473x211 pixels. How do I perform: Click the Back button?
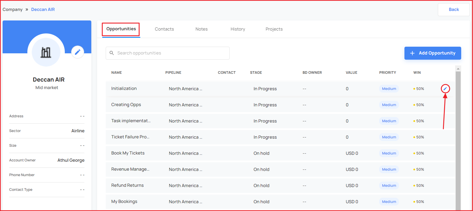tap(454, 10)
